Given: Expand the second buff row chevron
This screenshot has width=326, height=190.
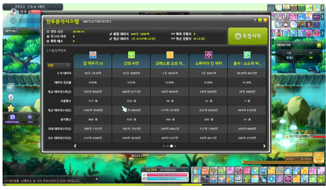Looking at the screenshot, I should pyautogui.click(x=322, y=17).
